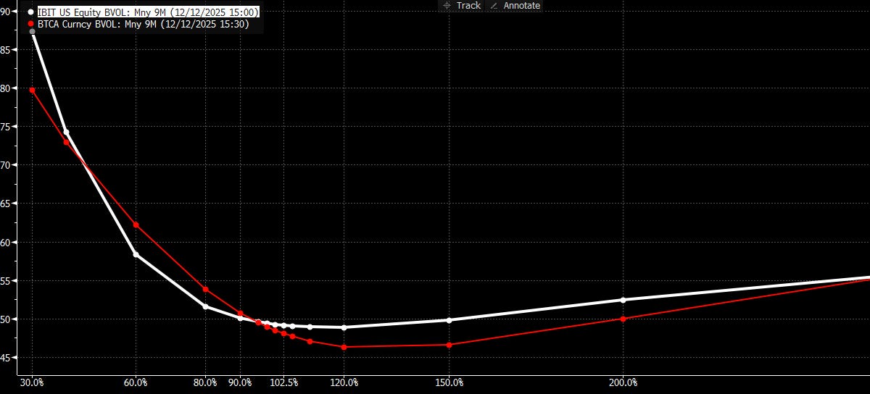This screenshot has height=394, width=870.
Task: Click the 90.0% x-axis label
Action: [x=240, y=382]
